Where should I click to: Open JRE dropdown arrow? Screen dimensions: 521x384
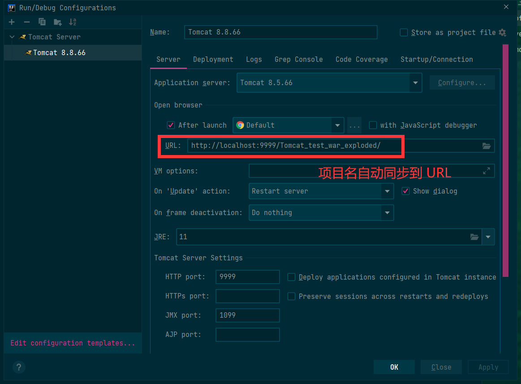pos(488,237)
